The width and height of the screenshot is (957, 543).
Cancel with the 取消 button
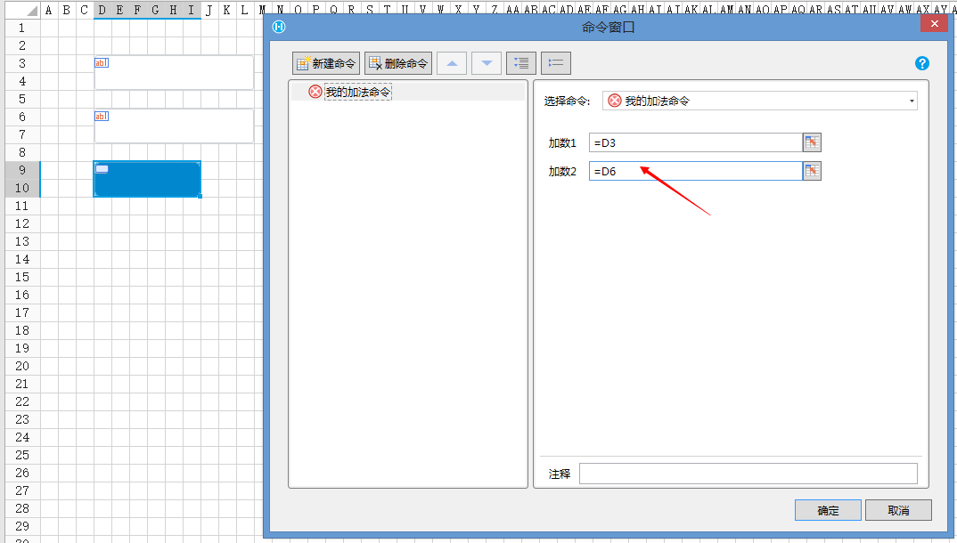coord(898,511)
